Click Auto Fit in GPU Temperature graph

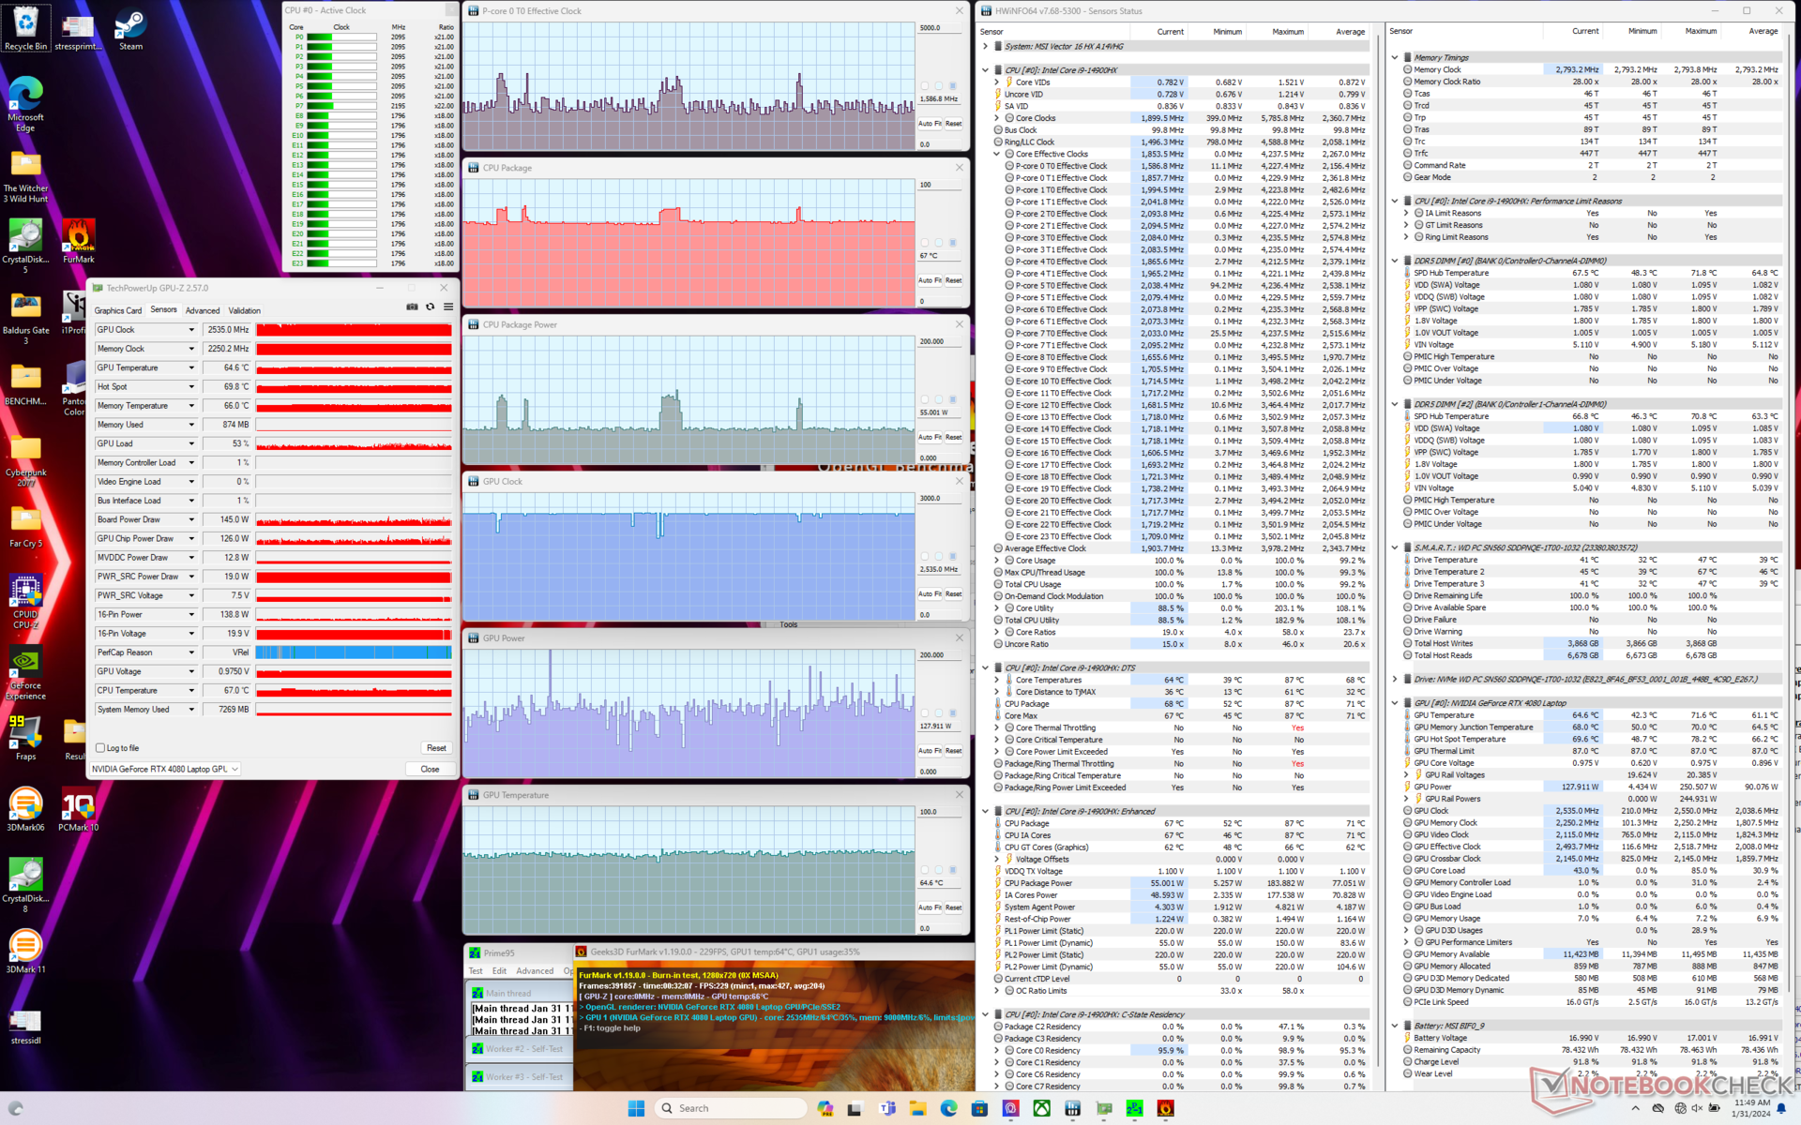[x=930, y=907]
